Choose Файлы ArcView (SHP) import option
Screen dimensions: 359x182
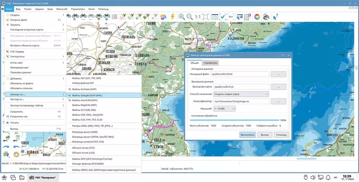coord(104,89)
